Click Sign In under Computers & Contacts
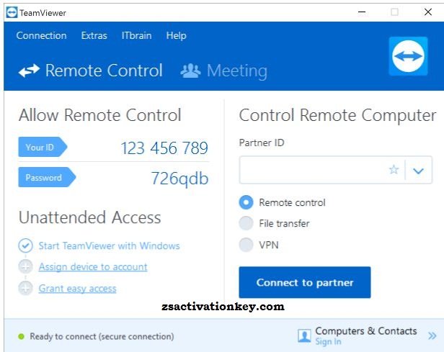Screen dimensions: 444x352 (x=328, y=341)
